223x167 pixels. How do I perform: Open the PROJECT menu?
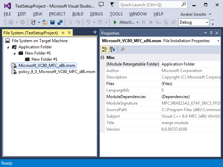pos(57,14)
